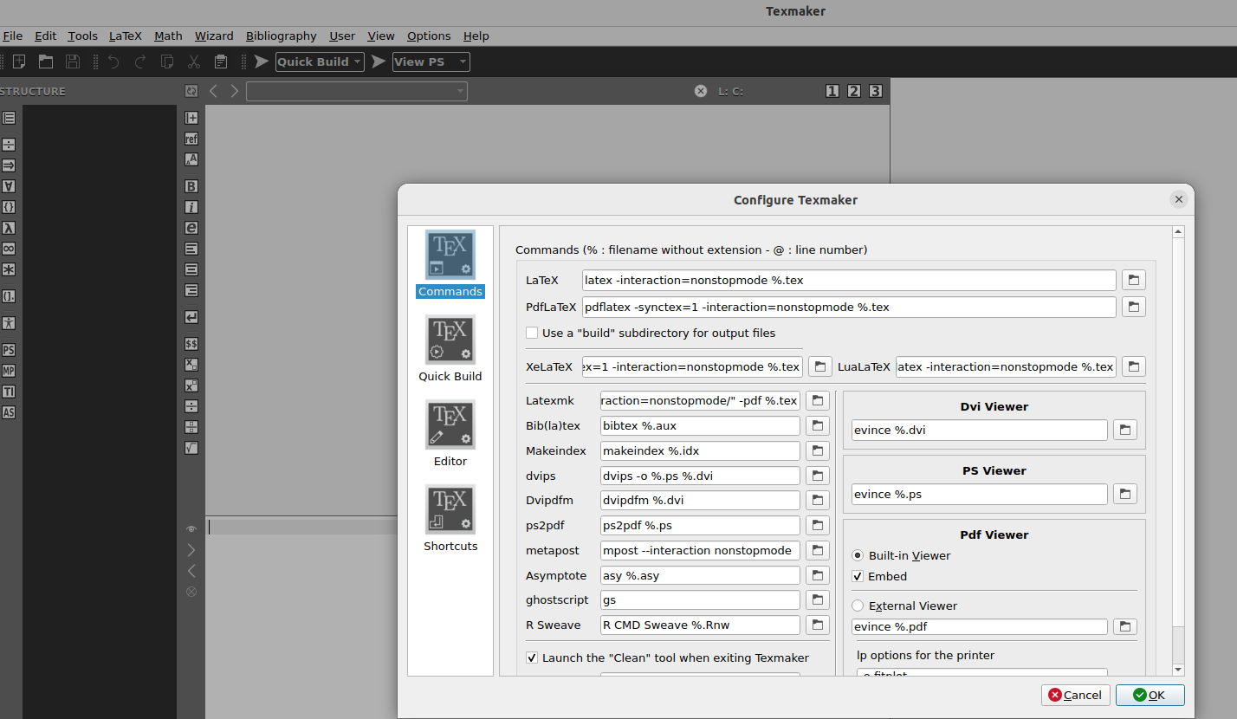Select the Quick Build configuration page
Viewport: 1237px width, 719px height.
tap(450, 349)
